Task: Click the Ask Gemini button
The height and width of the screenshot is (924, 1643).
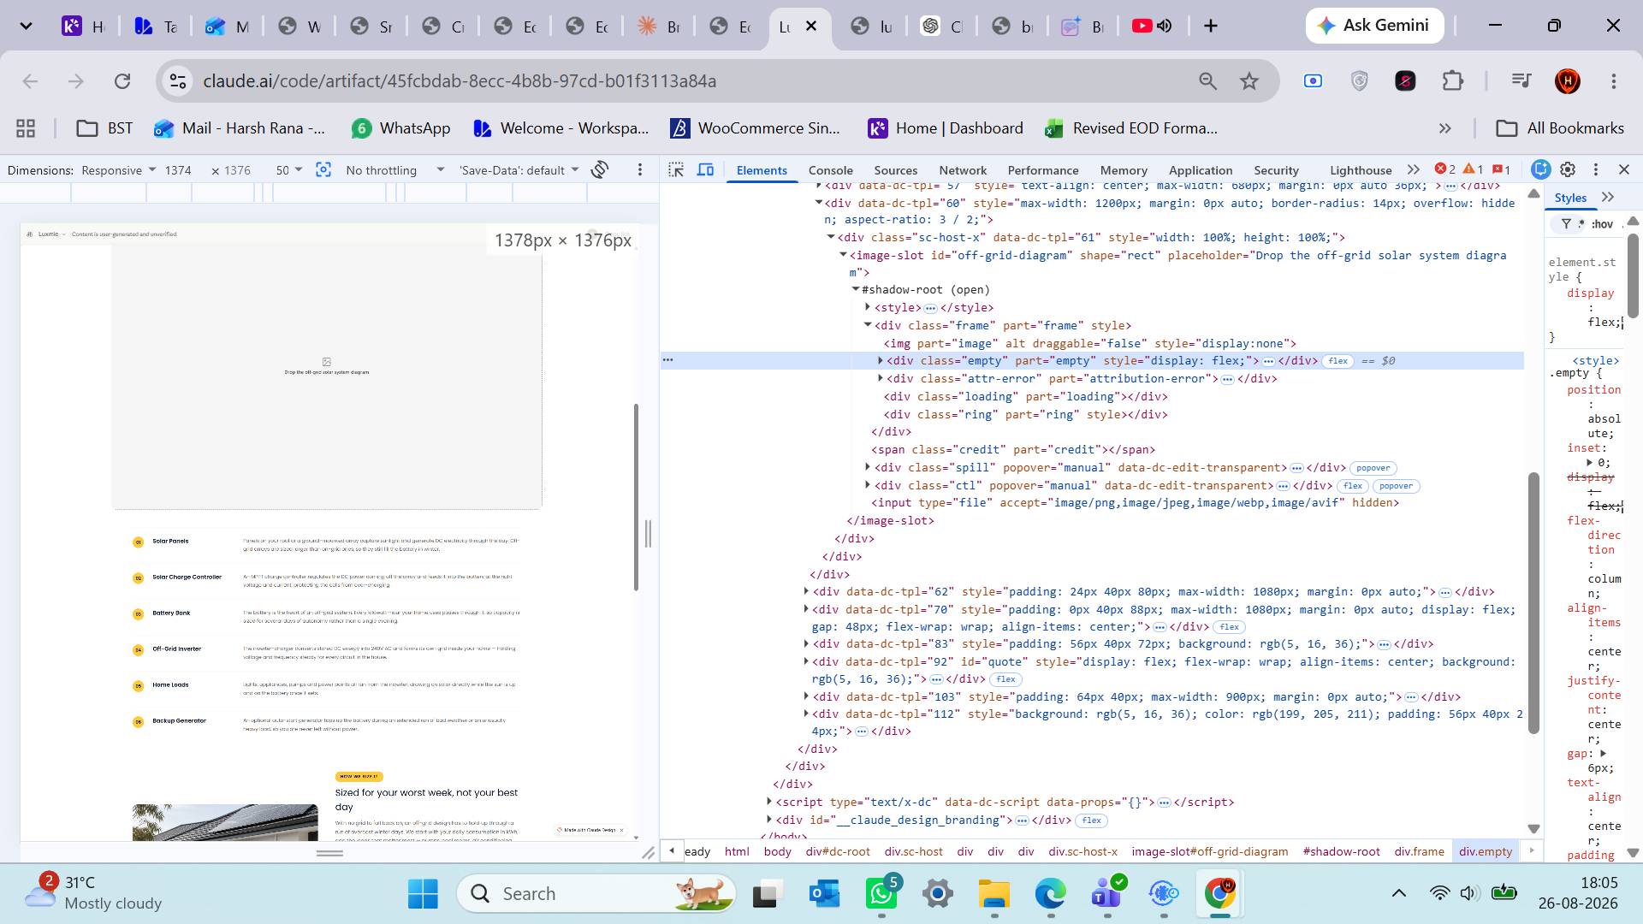Action: (x=1374, y=26)
